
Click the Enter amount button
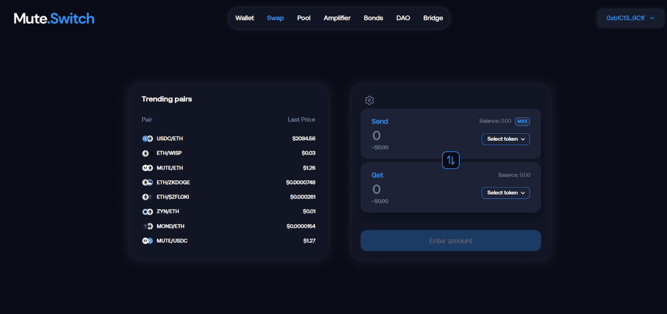451,241
